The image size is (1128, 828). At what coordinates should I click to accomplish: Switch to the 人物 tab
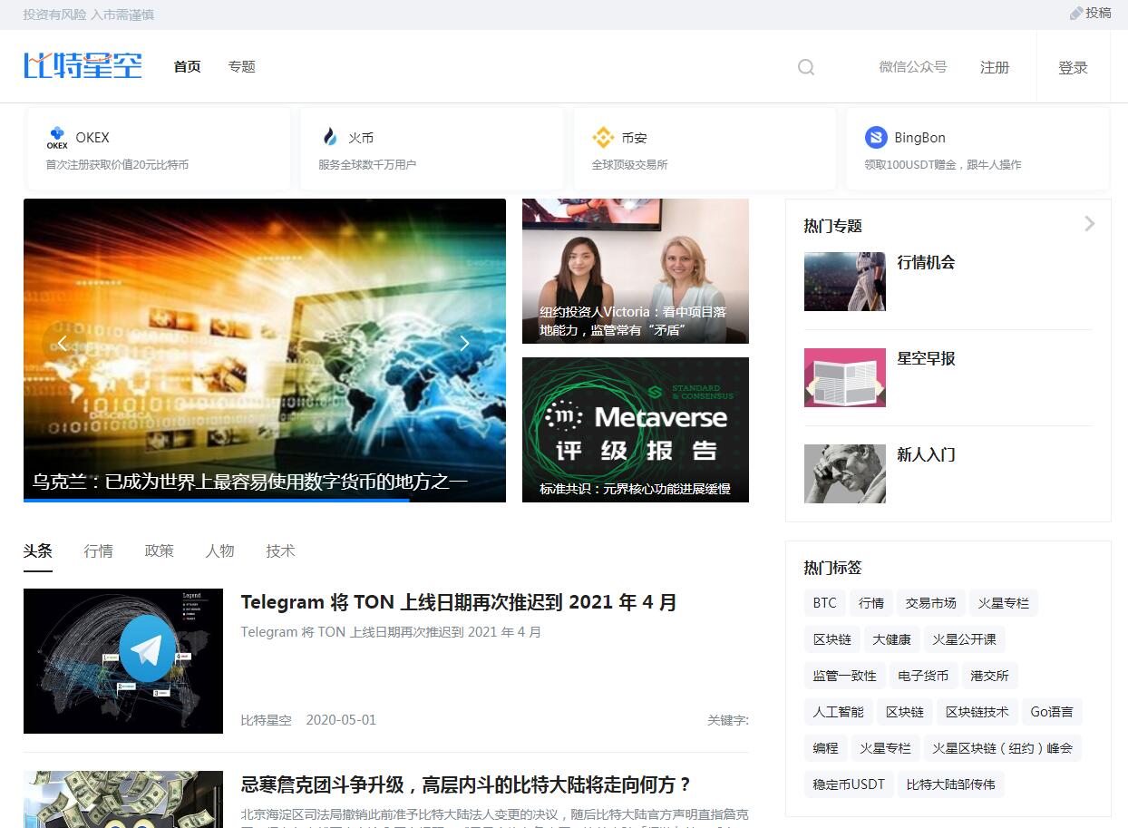point(220,551)
